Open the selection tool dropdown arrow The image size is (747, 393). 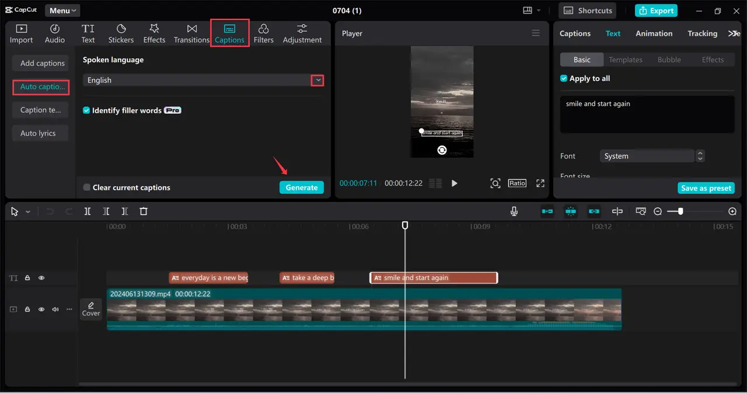27,212
